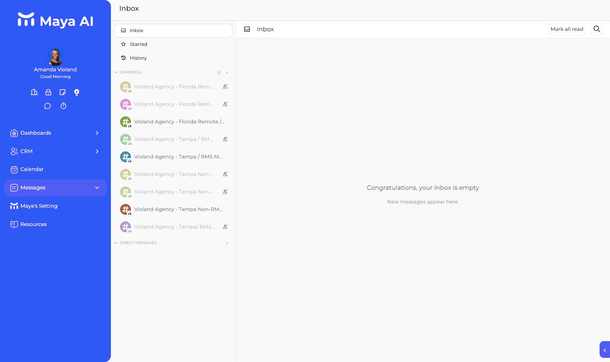Image resolution: width=610 pixels, height=362 pixels.
Task: Click the tan hashtag avatar of the muted Florida Rem channel
Action: point(126,87)
